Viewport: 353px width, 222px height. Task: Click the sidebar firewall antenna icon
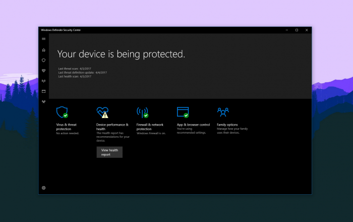(44, 81)
